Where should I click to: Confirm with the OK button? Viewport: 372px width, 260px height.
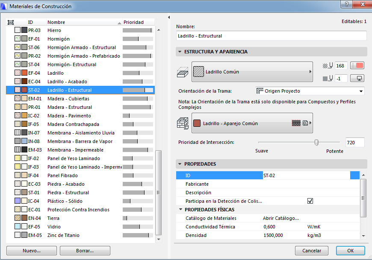point(351,251)
